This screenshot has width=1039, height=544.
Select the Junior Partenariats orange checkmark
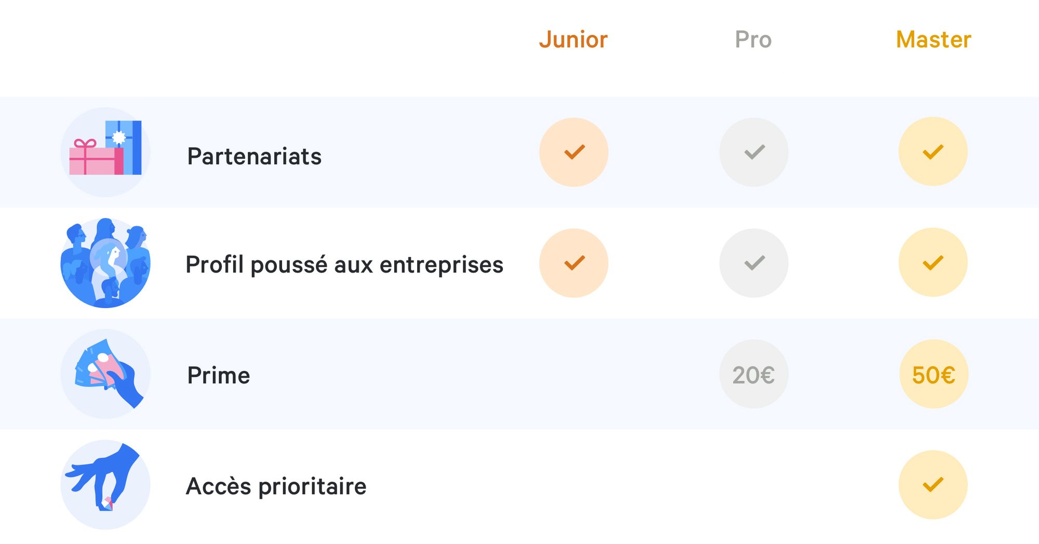click(574, 152)
